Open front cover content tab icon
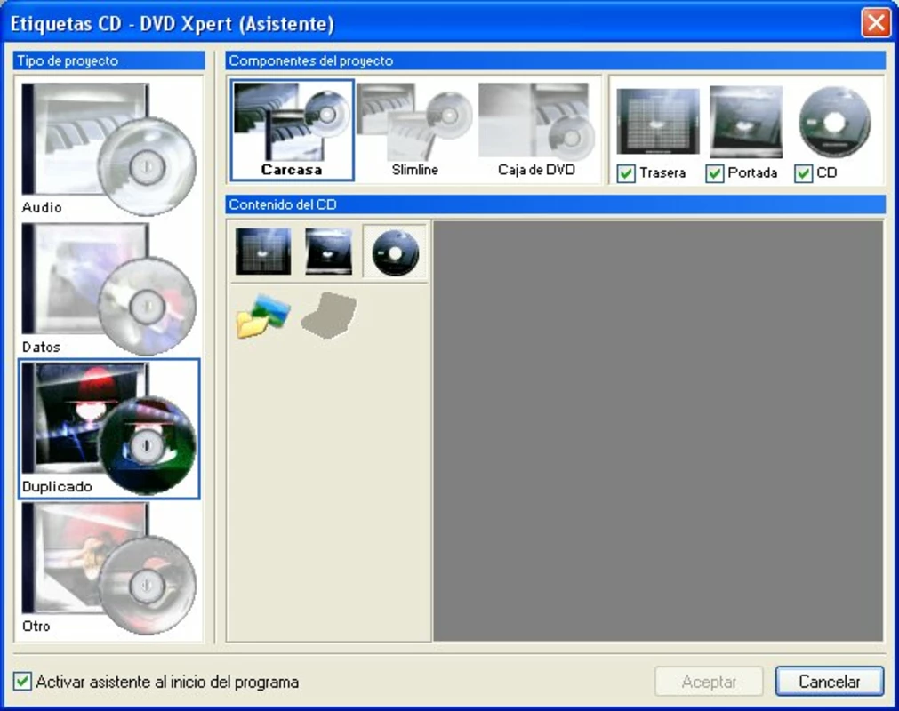 [x=328, y=252]
